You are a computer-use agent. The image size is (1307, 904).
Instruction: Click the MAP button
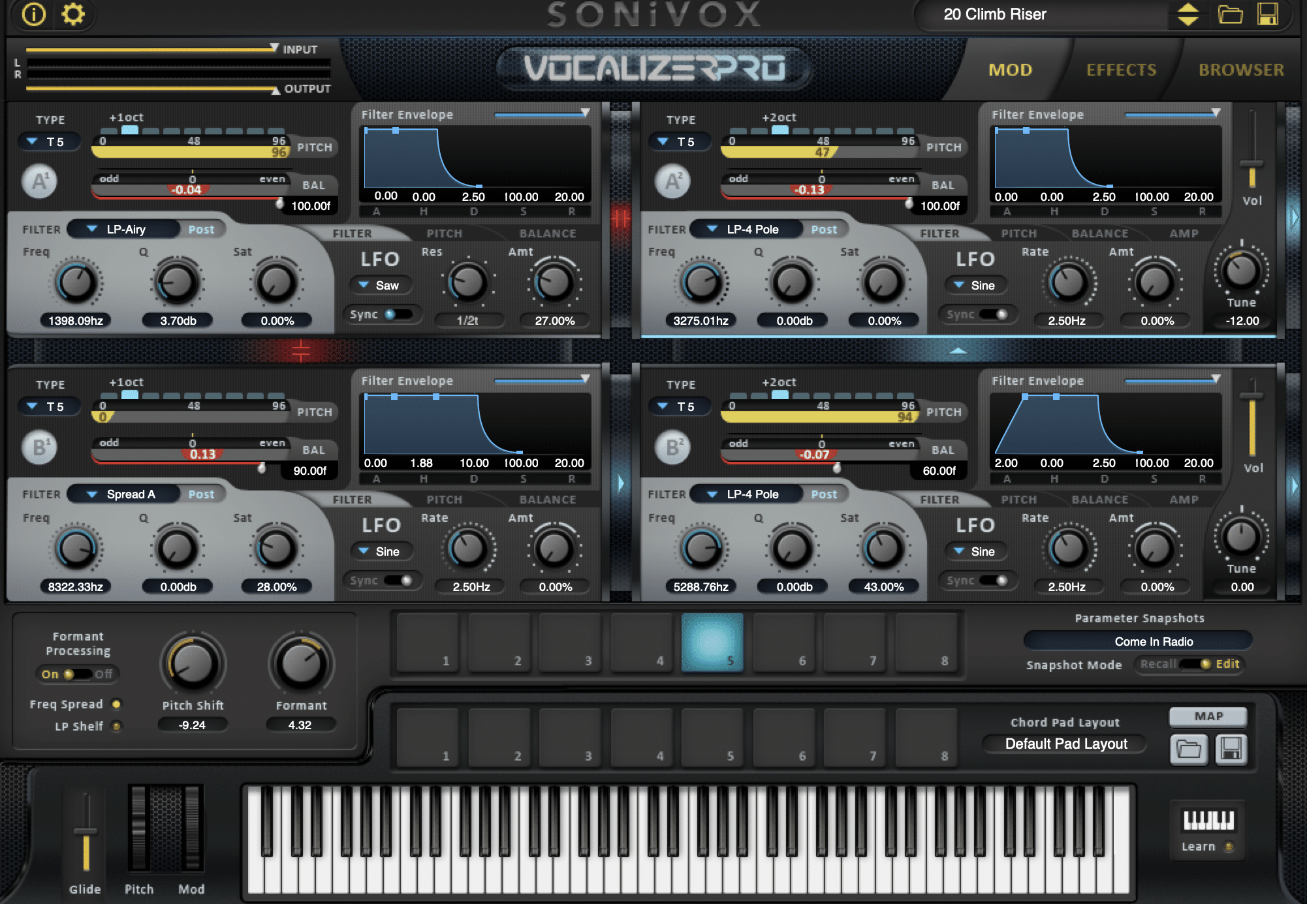1208,716
